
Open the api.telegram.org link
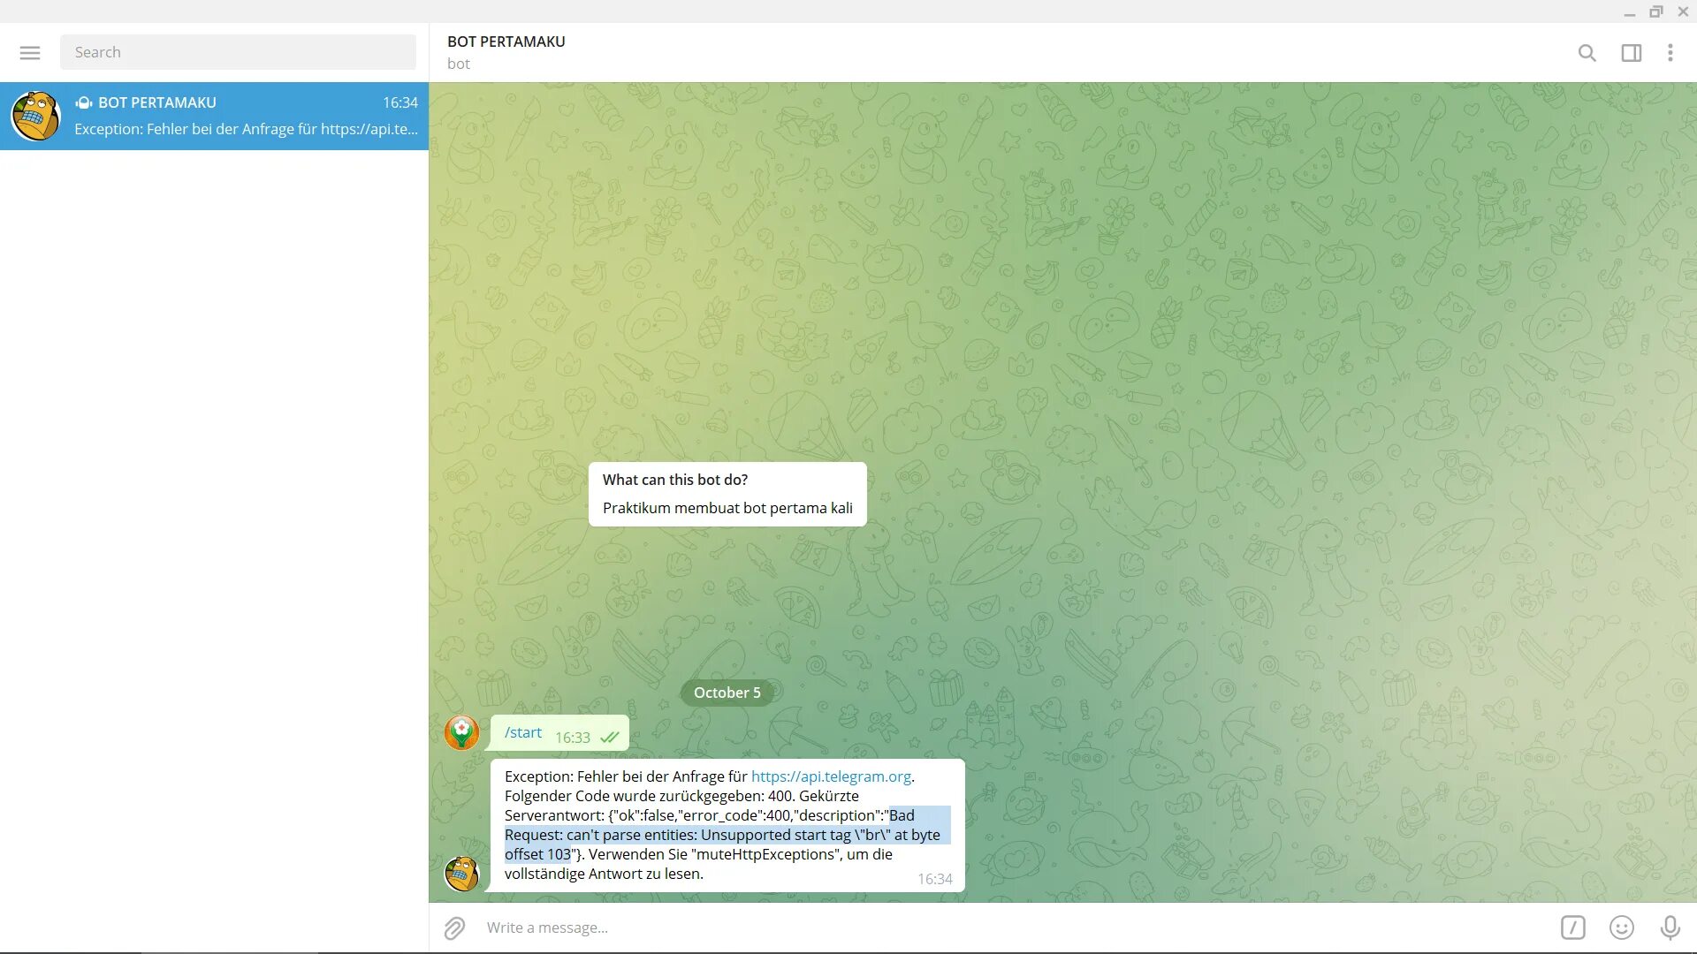[830, 776]
